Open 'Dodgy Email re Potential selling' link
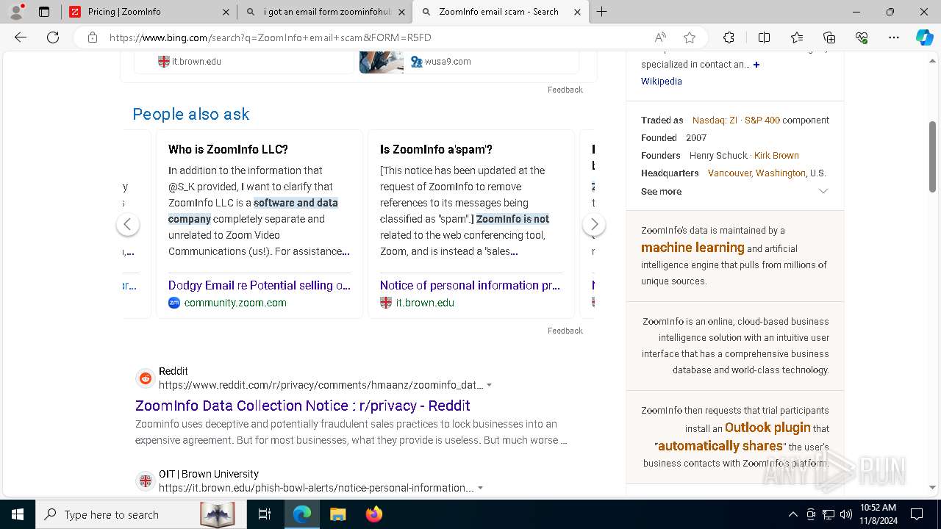The image size is (941, 529). pos(260,285)
